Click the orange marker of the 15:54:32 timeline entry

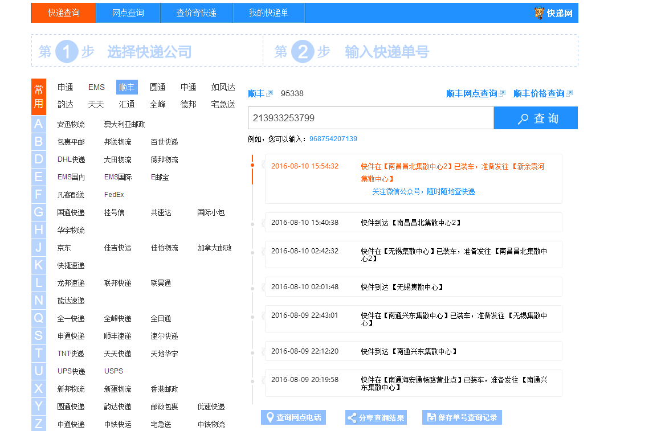coord(252,165)
